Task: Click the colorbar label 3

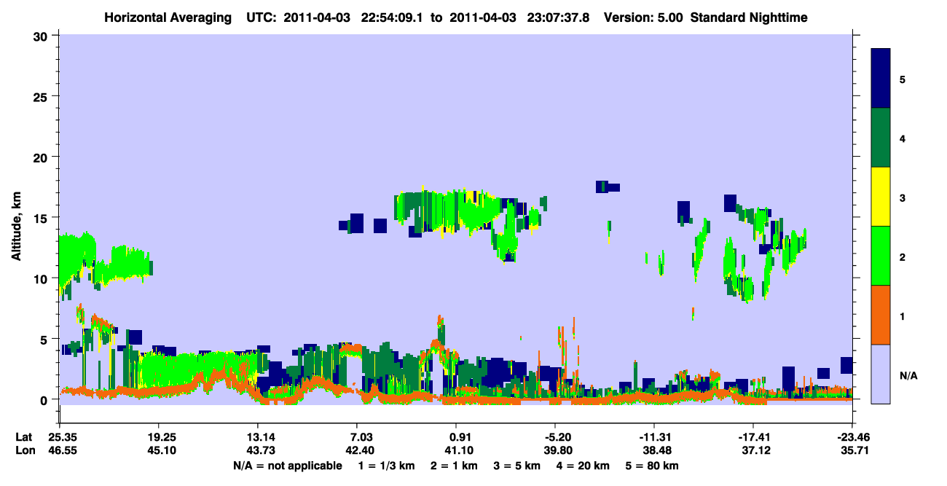Action: pos(903,197)
